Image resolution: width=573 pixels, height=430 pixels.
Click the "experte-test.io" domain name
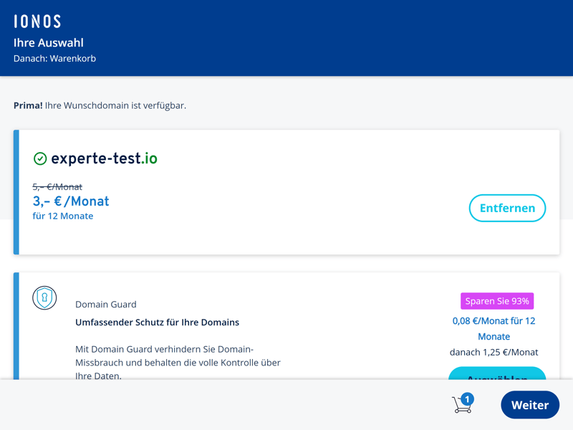[104, 158]
